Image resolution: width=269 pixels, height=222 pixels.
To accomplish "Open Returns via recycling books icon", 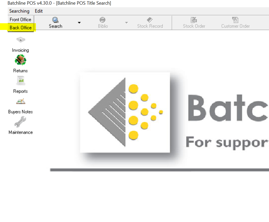I will [x=20, y=60].
